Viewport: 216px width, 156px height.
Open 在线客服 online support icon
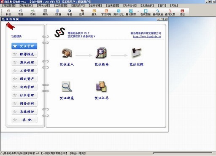point(146,12)
